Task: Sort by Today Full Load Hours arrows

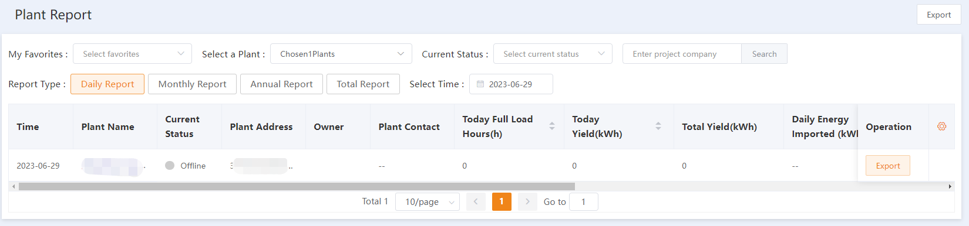Action: pyautogui.click(x=551, y=126)
